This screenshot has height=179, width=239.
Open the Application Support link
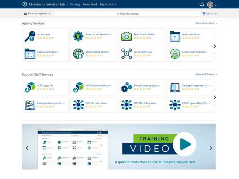47,52
